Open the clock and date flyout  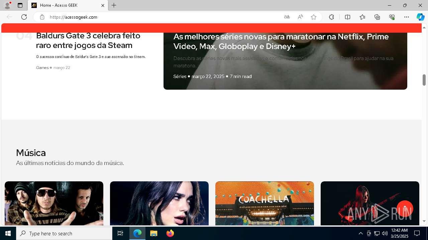[x=399, y=233]
